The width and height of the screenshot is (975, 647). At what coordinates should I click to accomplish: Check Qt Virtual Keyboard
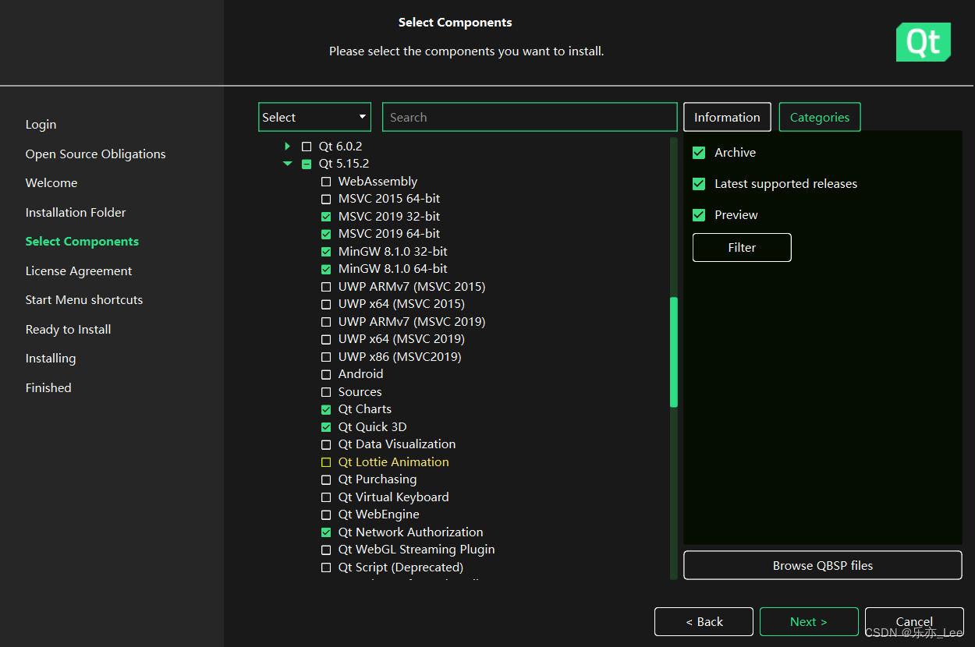coord(326,497)
